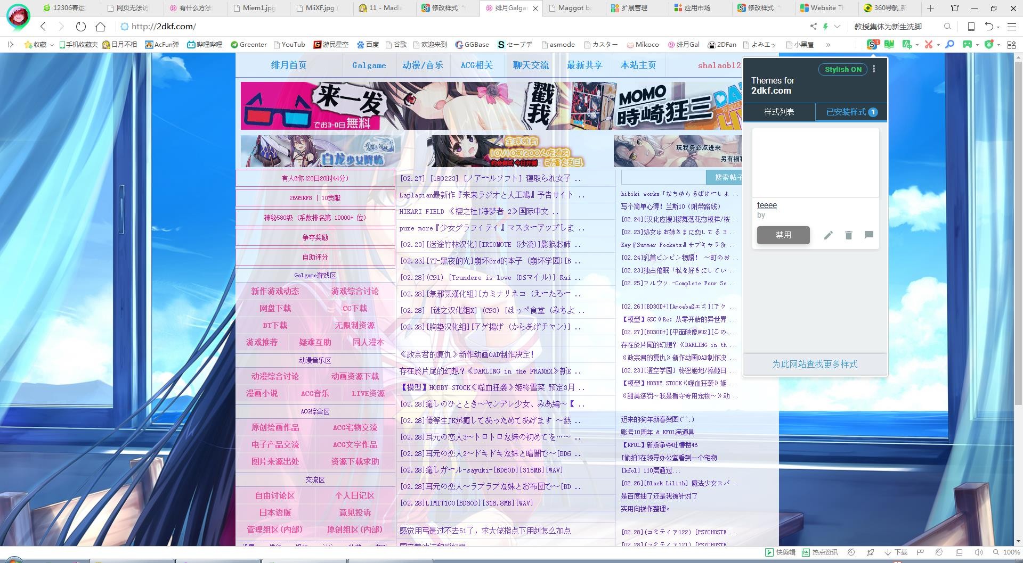Screen dimensions: 1023x563
Task: Click the 为此网站查找更多样式 link
Action: coord(815,364)
